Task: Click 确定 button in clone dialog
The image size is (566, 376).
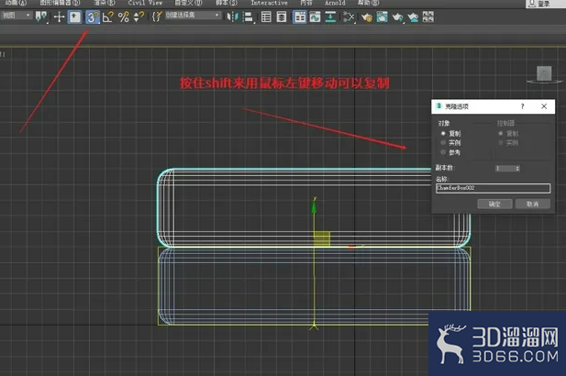Action: click(494, 204)
